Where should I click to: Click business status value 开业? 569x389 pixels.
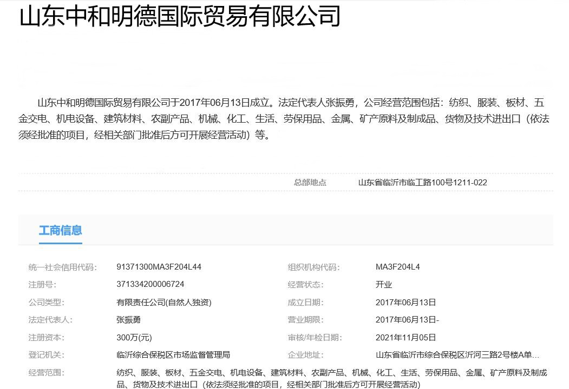point(383,284)
